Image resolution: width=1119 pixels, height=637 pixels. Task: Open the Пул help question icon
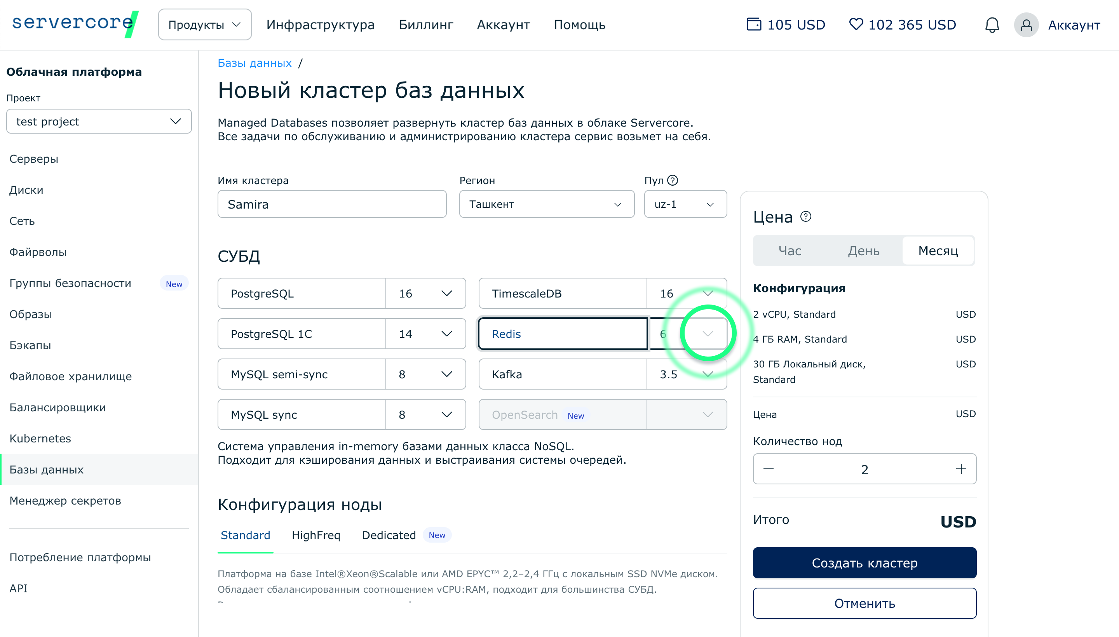(x=673, y=180)
